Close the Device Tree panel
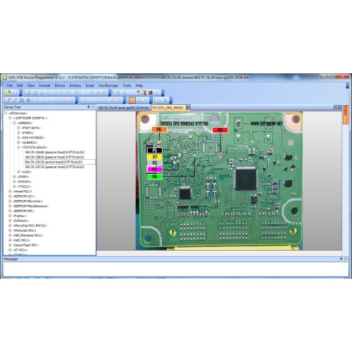This screenshot has width=352, height=352. [x=93, y=107]
